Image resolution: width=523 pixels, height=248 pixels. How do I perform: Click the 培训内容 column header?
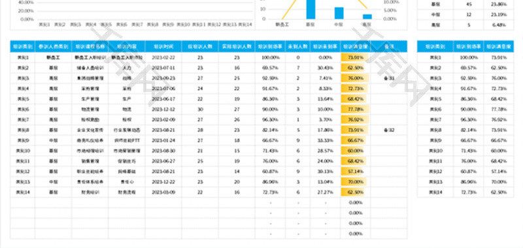(x=126, y=46)
